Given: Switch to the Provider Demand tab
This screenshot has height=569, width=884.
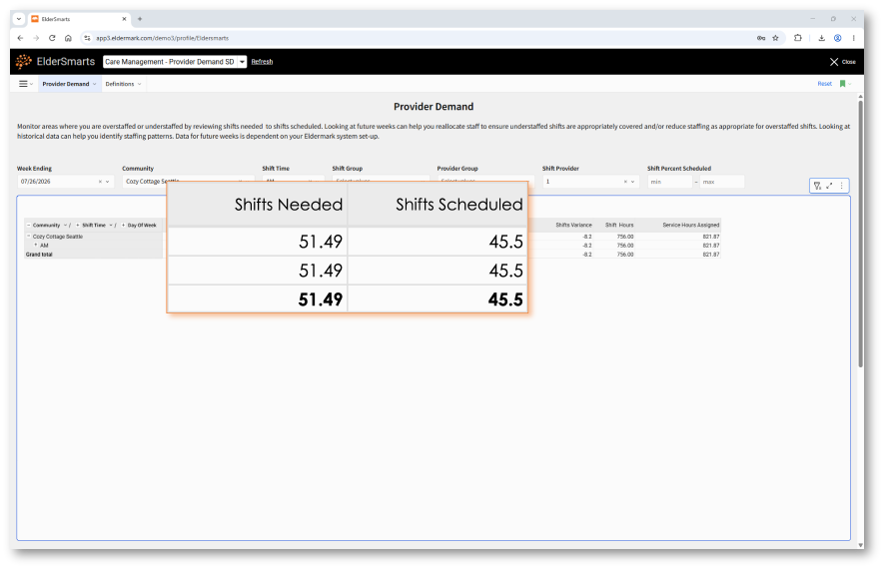Looking at the screenshot, I should [65, 84].
